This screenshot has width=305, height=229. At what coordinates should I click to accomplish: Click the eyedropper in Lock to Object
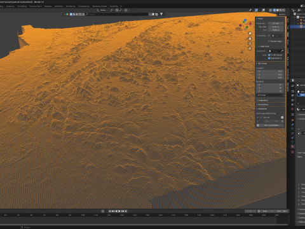click(282, 51)
